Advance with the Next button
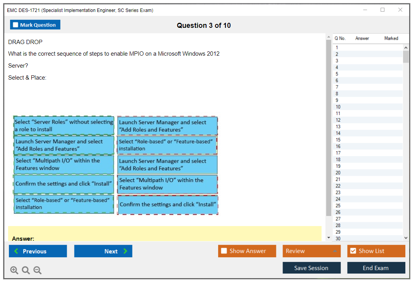Viewport: 415px width, 284px height. [x=103, y=251]
